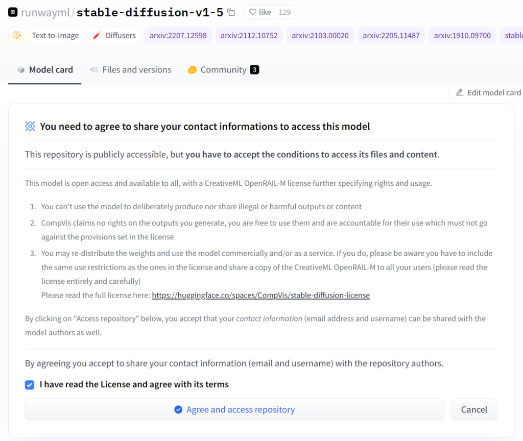This screenshot has height=441, width=523.
Task: Open the Model card tab
Action: point(45,70)
